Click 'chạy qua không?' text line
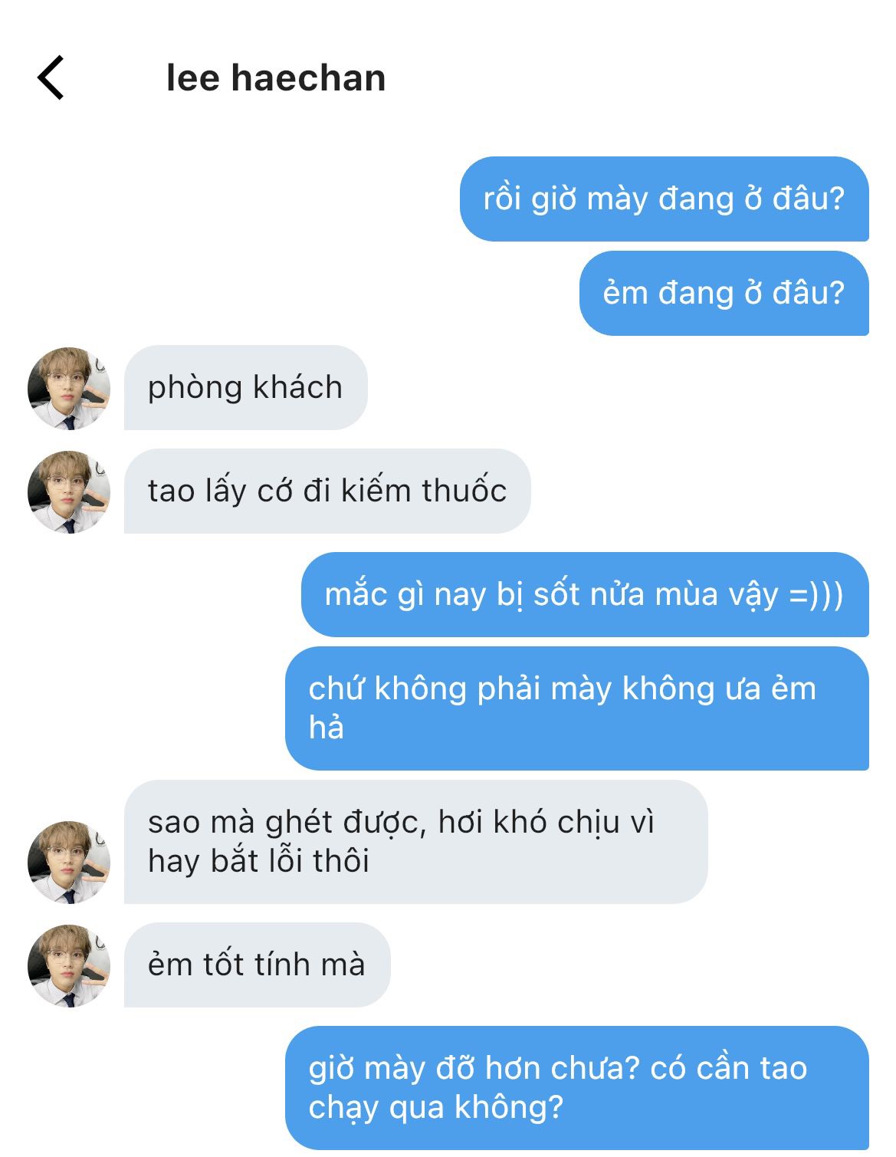The width and height of the screenshot is (896, 1157). [435, 1107]
